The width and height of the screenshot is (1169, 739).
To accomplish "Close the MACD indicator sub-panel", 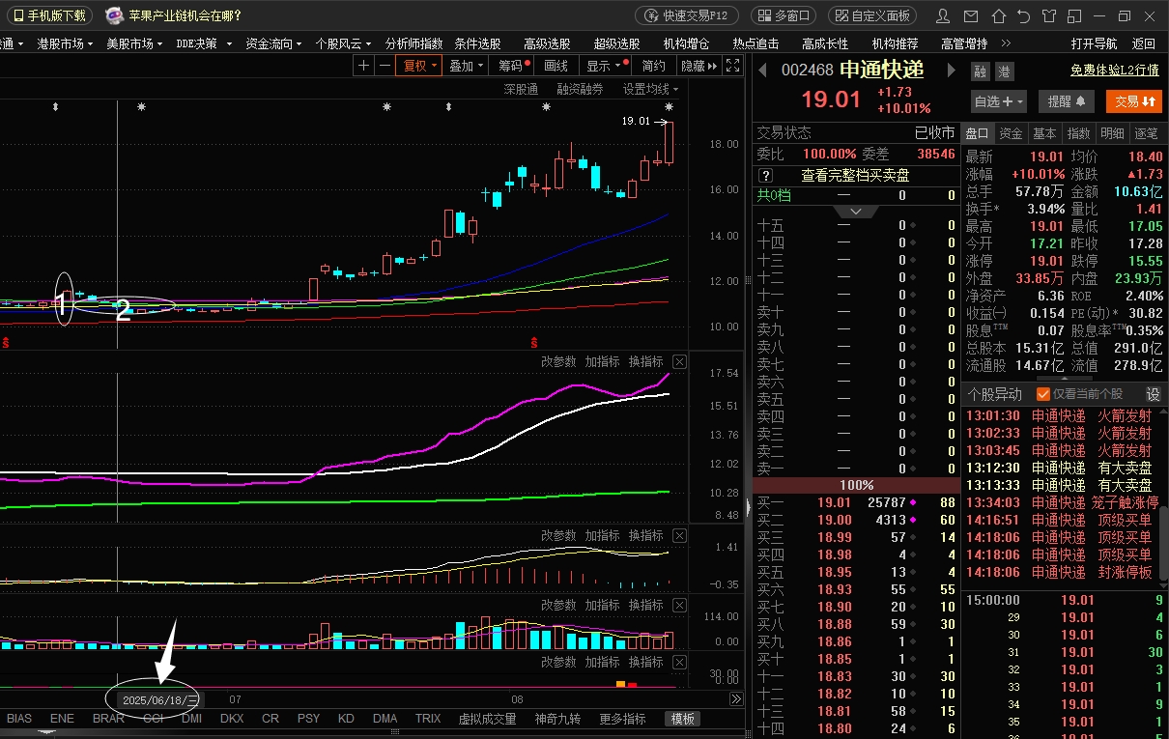I will click(x=679, y=535).
